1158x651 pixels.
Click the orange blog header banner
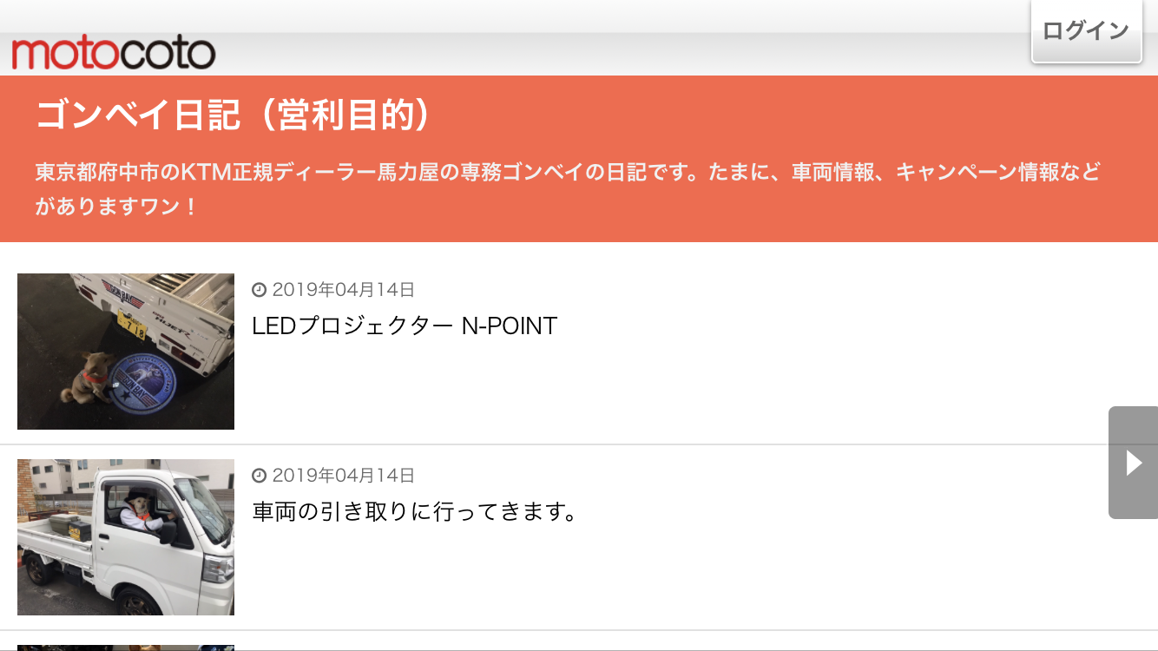[x=579, y=159]
